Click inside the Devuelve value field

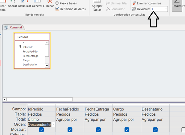[x=158, y=9]
